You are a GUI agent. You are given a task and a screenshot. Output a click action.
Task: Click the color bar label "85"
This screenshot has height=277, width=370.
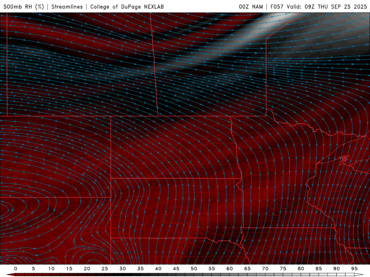click(319, 269)
